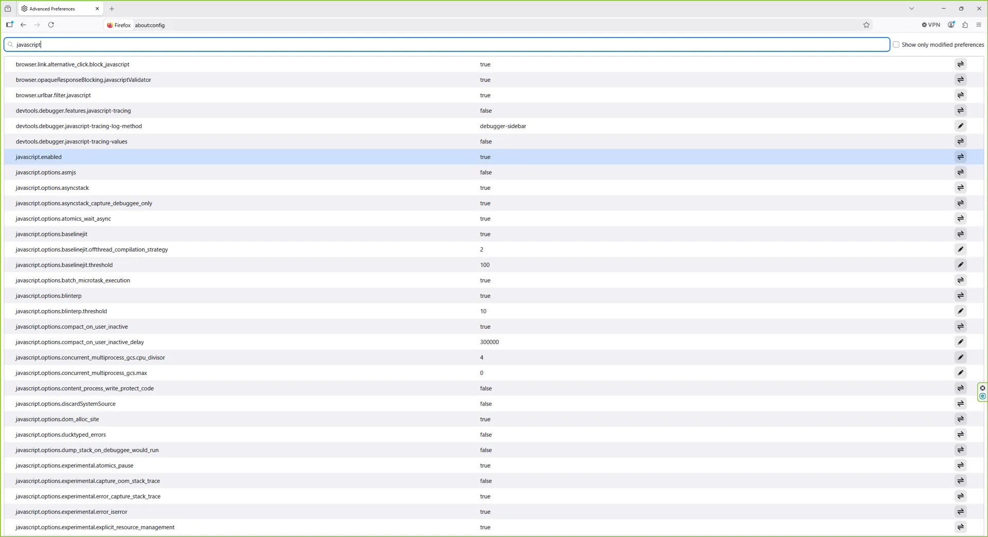The height and width of the screenshot is (537, 988).
Task: Go back to previous page
Action: click(x=23, y=25)
